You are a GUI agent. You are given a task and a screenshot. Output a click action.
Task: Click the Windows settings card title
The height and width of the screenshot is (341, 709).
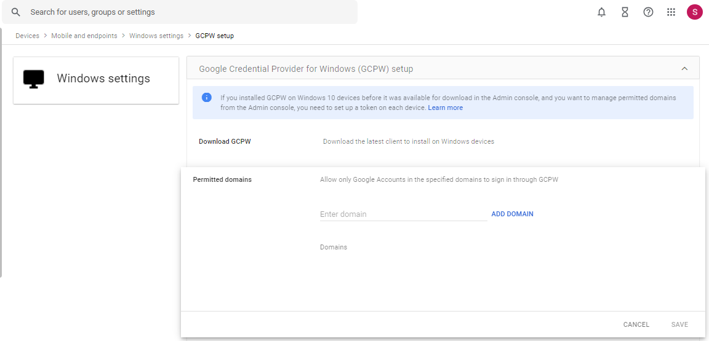click(103, 79)
